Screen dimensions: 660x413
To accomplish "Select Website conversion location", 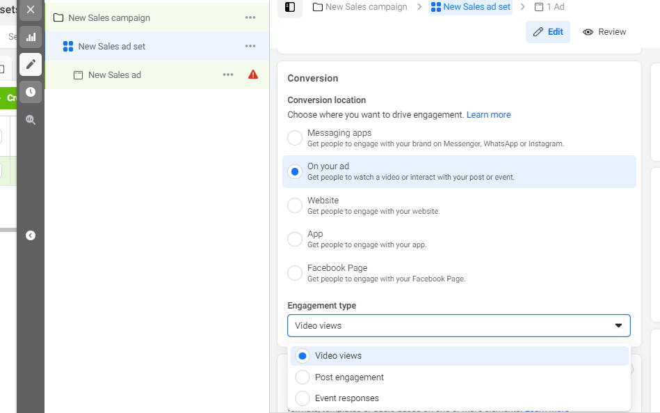I will click(295, 205).
